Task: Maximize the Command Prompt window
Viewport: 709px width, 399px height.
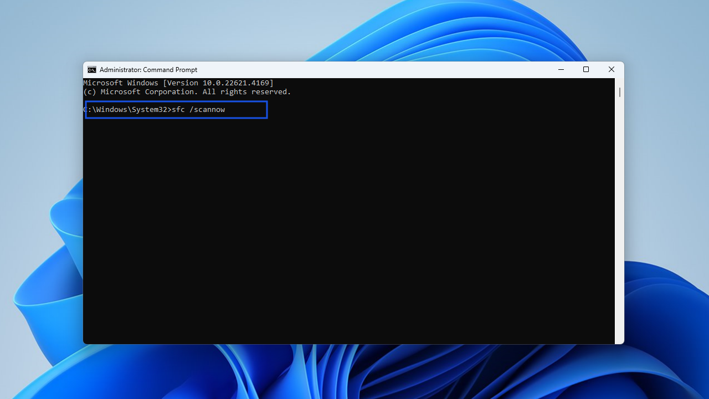Action: point(586,69)
